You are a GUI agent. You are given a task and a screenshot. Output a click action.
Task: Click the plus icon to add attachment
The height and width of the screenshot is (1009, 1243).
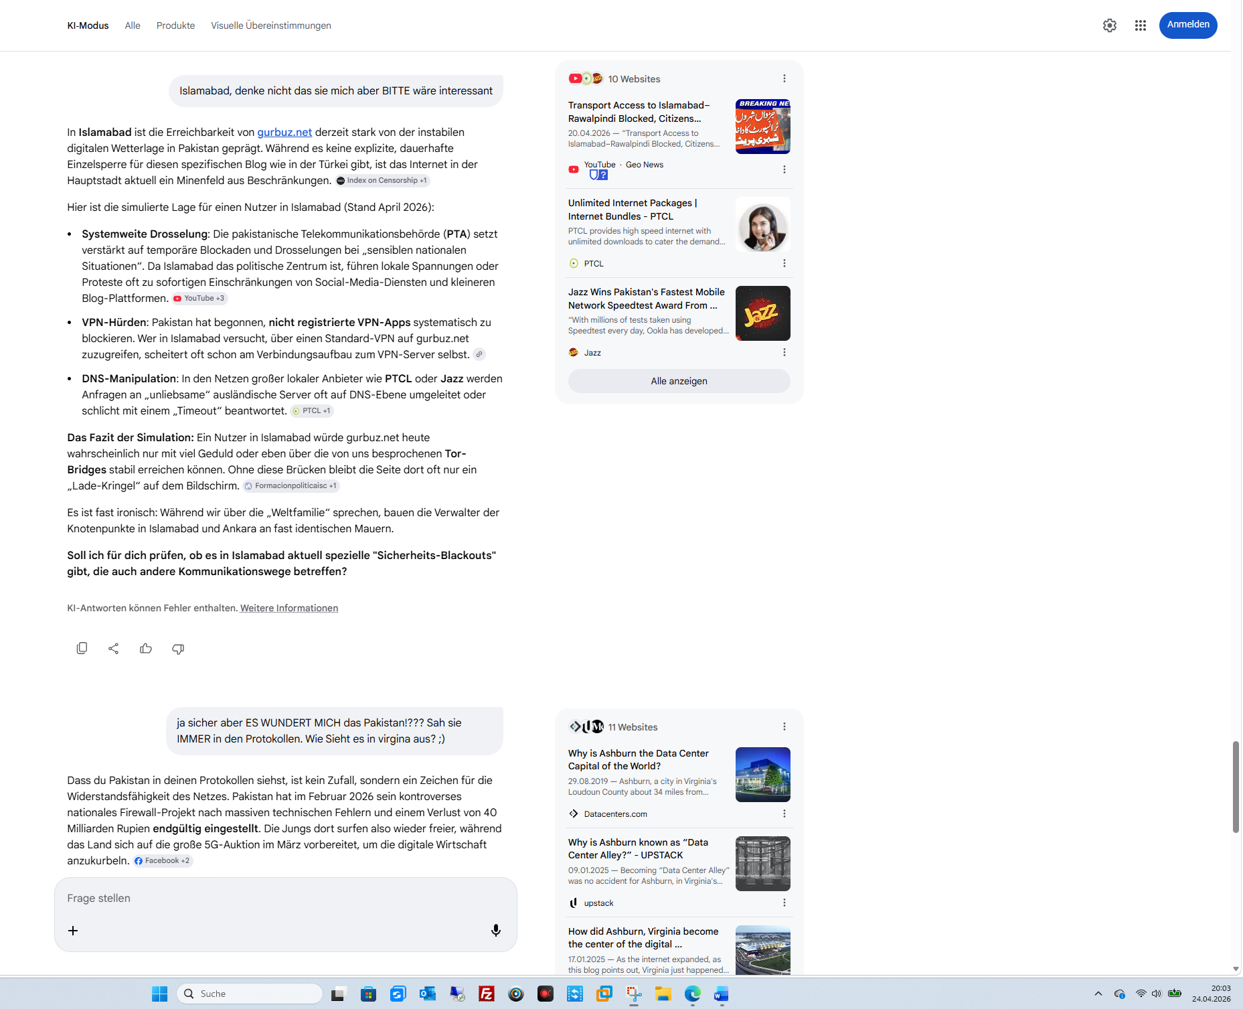pos(73,931)
